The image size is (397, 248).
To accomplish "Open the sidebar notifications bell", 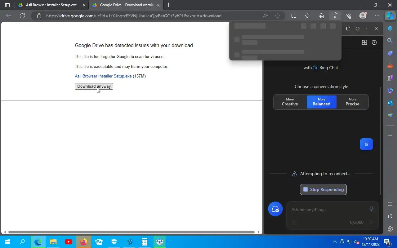I will [390, 29].
